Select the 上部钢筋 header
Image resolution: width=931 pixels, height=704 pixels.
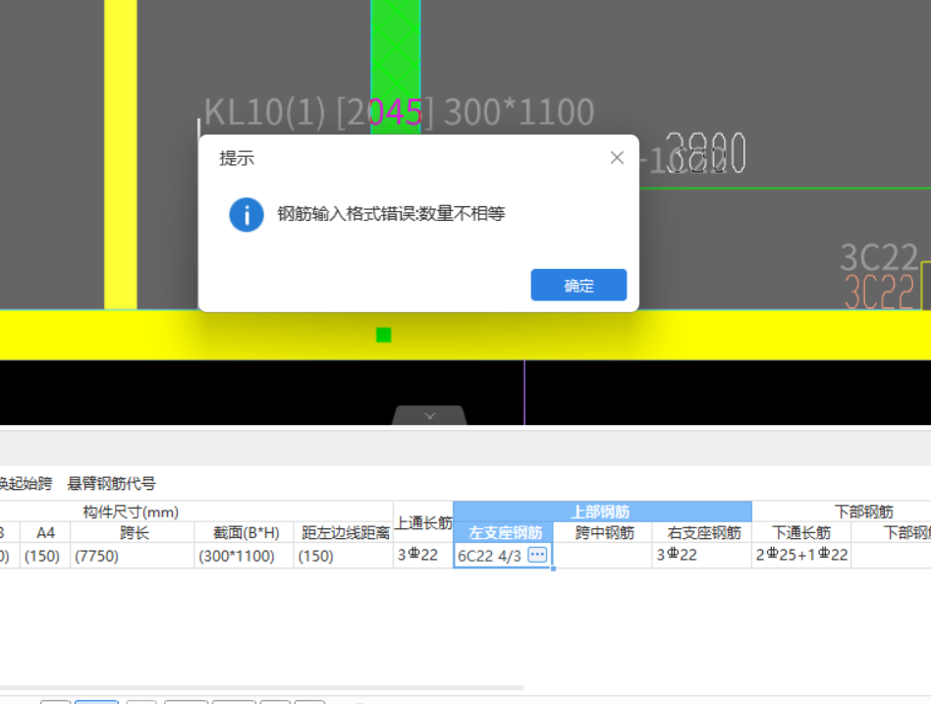tap(602, 512)
